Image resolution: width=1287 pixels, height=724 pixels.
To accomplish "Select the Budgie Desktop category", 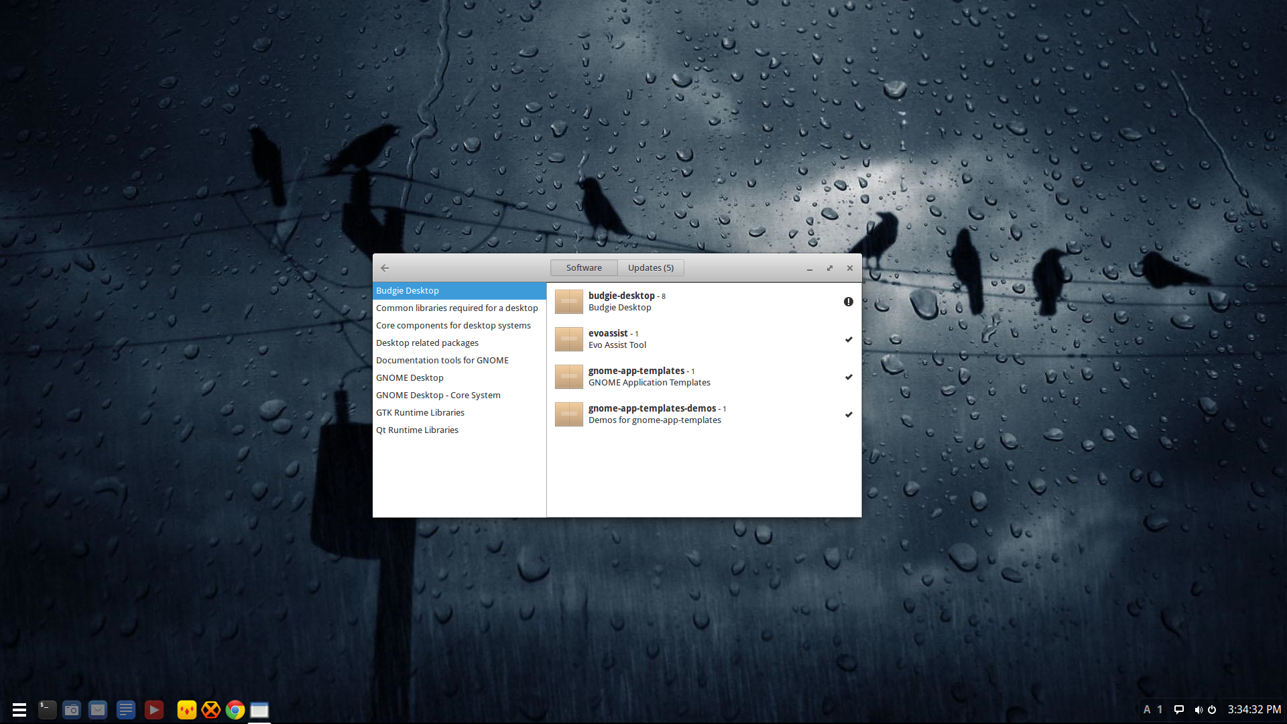I will 459,290.
